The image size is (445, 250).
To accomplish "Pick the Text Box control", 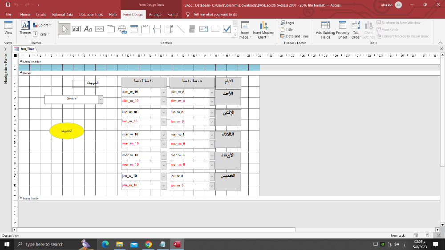I will (x=76, y=29).
